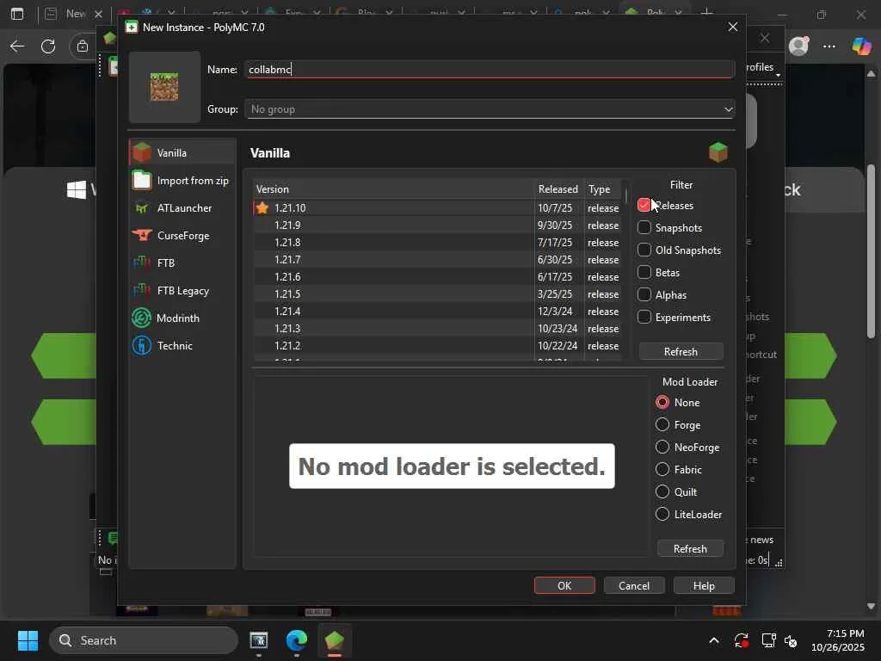Image resolution: width=881 pixels, height=661 pixels.
Task: Select version 1.21.6 row
Action: tap(438, 276)
